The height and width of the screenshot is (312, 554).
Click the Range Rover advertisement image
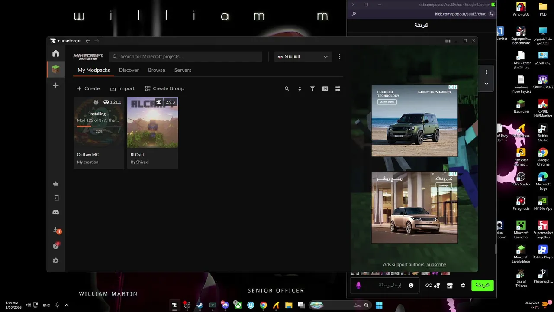pos(415,207)
